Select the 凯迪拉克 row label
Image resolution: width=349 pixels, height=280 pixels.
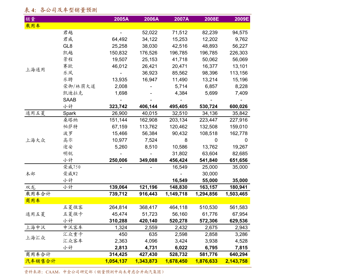pos(73,93)
